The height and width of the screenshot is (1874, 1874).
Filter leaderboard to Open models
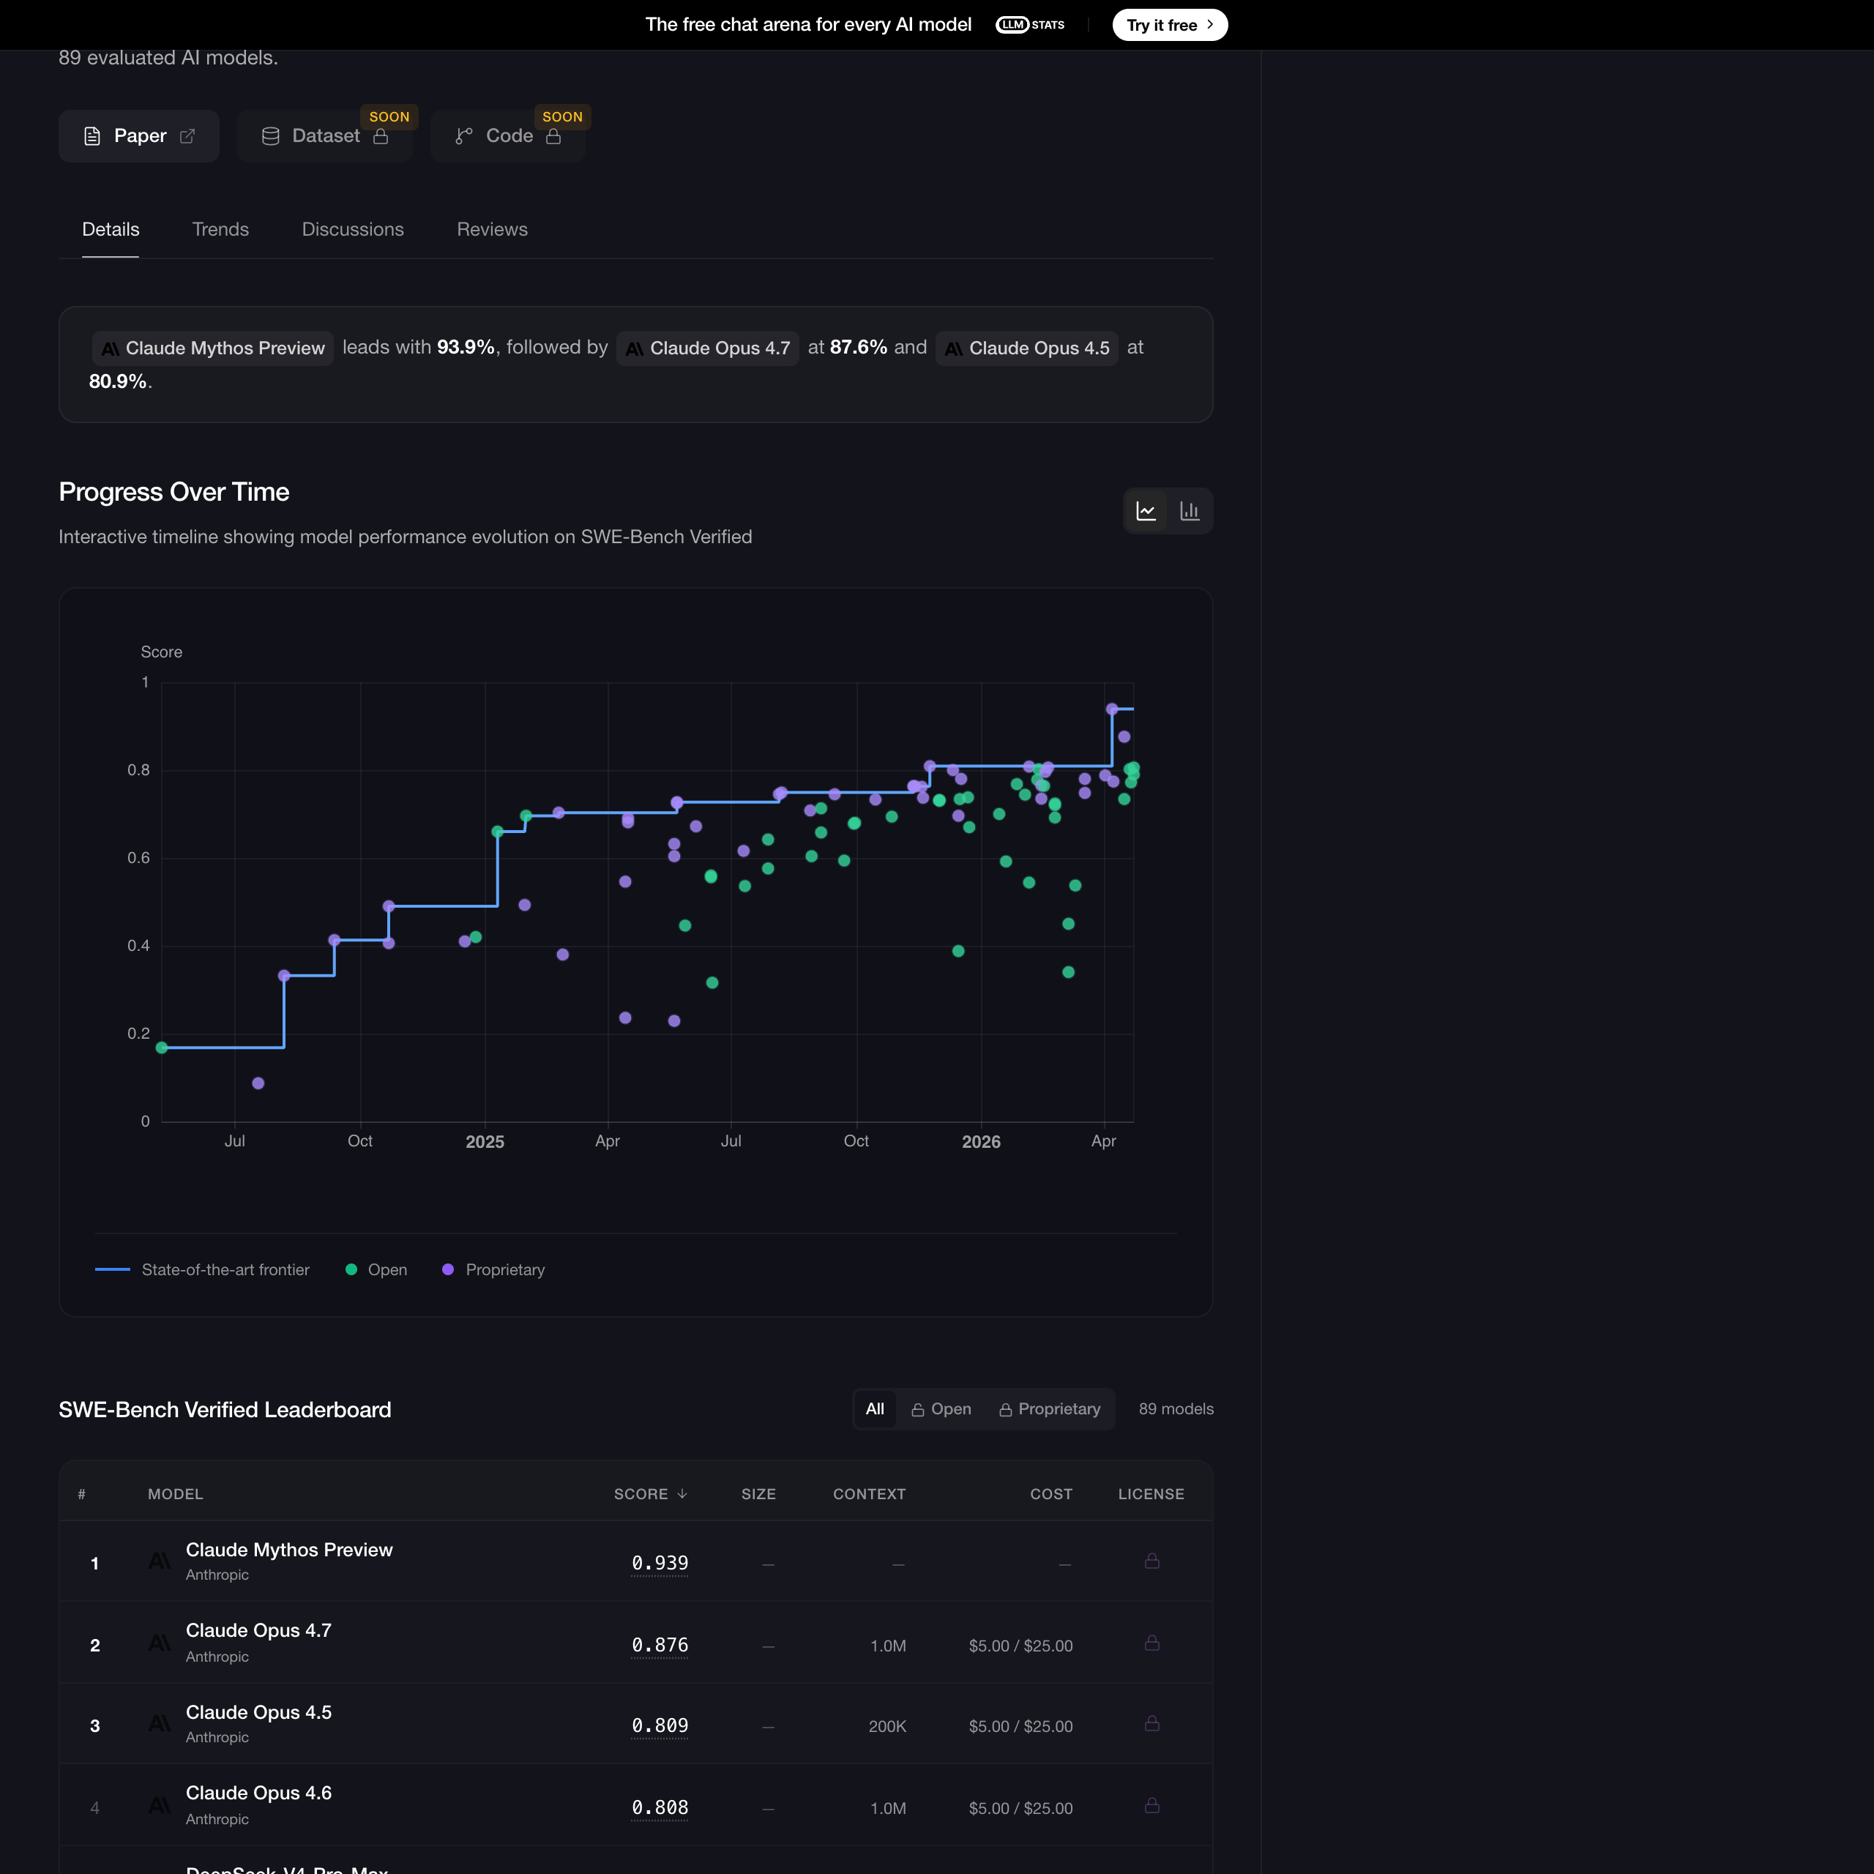pyautogui.click(x=941, y=1409)
